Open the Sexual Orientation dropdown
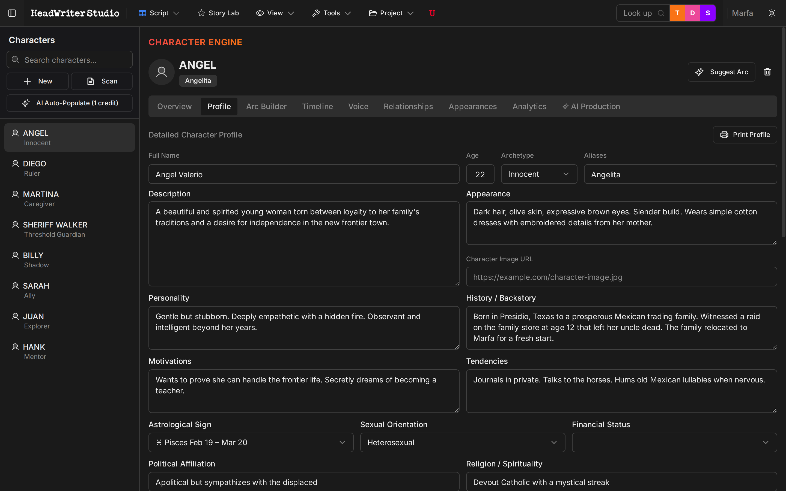The image size is (786, 491). tap(462, 442)
